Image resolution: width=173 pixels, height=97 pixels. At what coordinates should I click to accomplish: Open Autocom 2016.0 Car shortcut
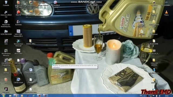(6, 14)
